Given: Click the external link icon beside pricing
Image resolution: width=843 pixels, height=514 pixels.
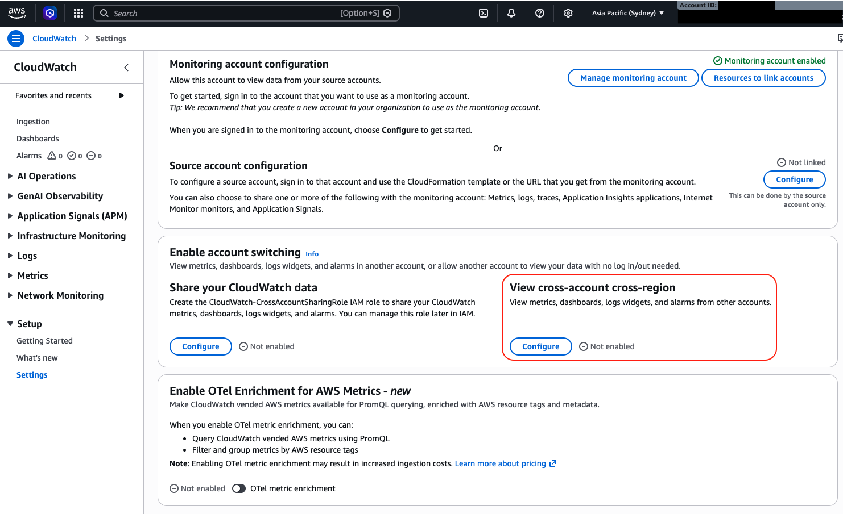Looking at the screenshot, I should (552, 463).
